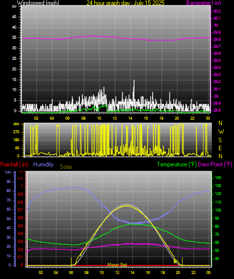Click the 20 hour label under bottom graph
This screenshot has height=279, width=234.
pos(178,272)
